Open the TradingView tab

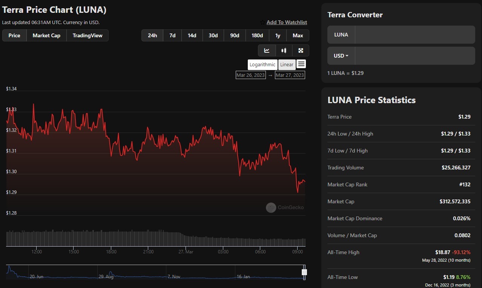pyautogui.click(x=87, y=35)
